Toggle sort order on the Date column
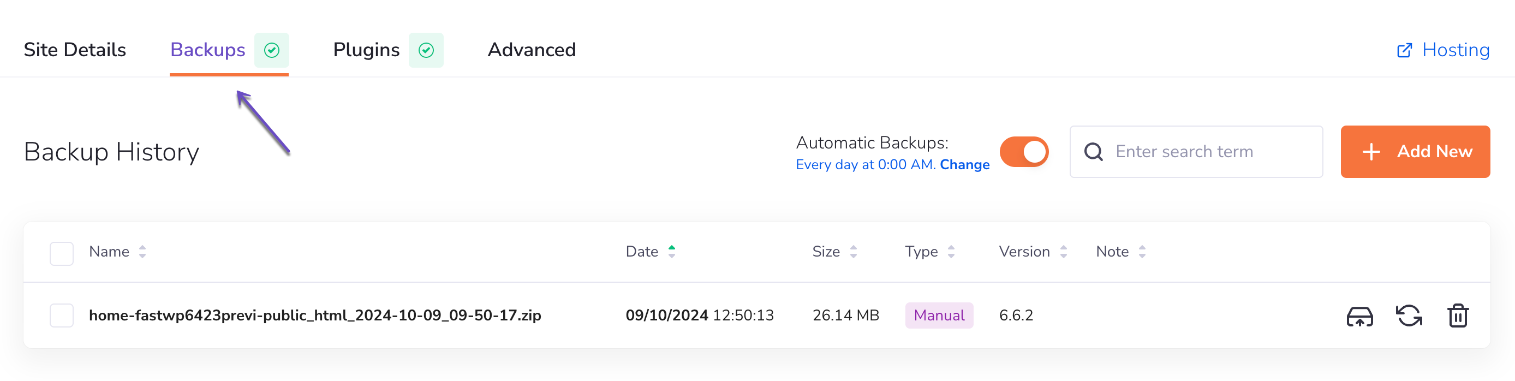The image size is (1515, 381). pos(672,252)
